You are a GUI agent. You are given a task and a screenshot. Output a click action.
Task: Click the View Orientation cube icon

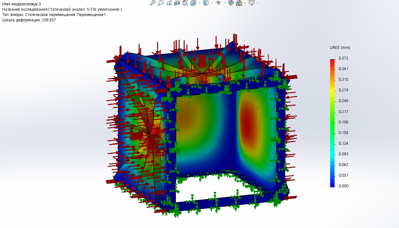tap(193, 3)
